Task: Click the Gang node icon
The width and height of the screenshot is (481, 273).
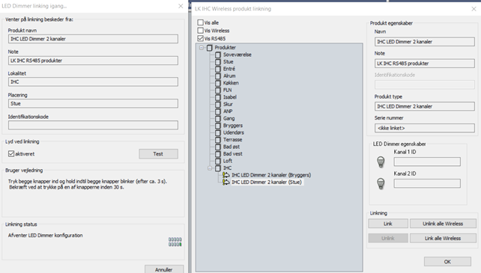Action: [x=218, y=119]
